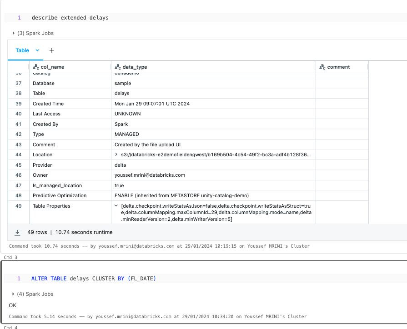Viewport: 407px width, 329px height.
Task: Select 'Created by the file upload UI' cell
Action: 213,145
